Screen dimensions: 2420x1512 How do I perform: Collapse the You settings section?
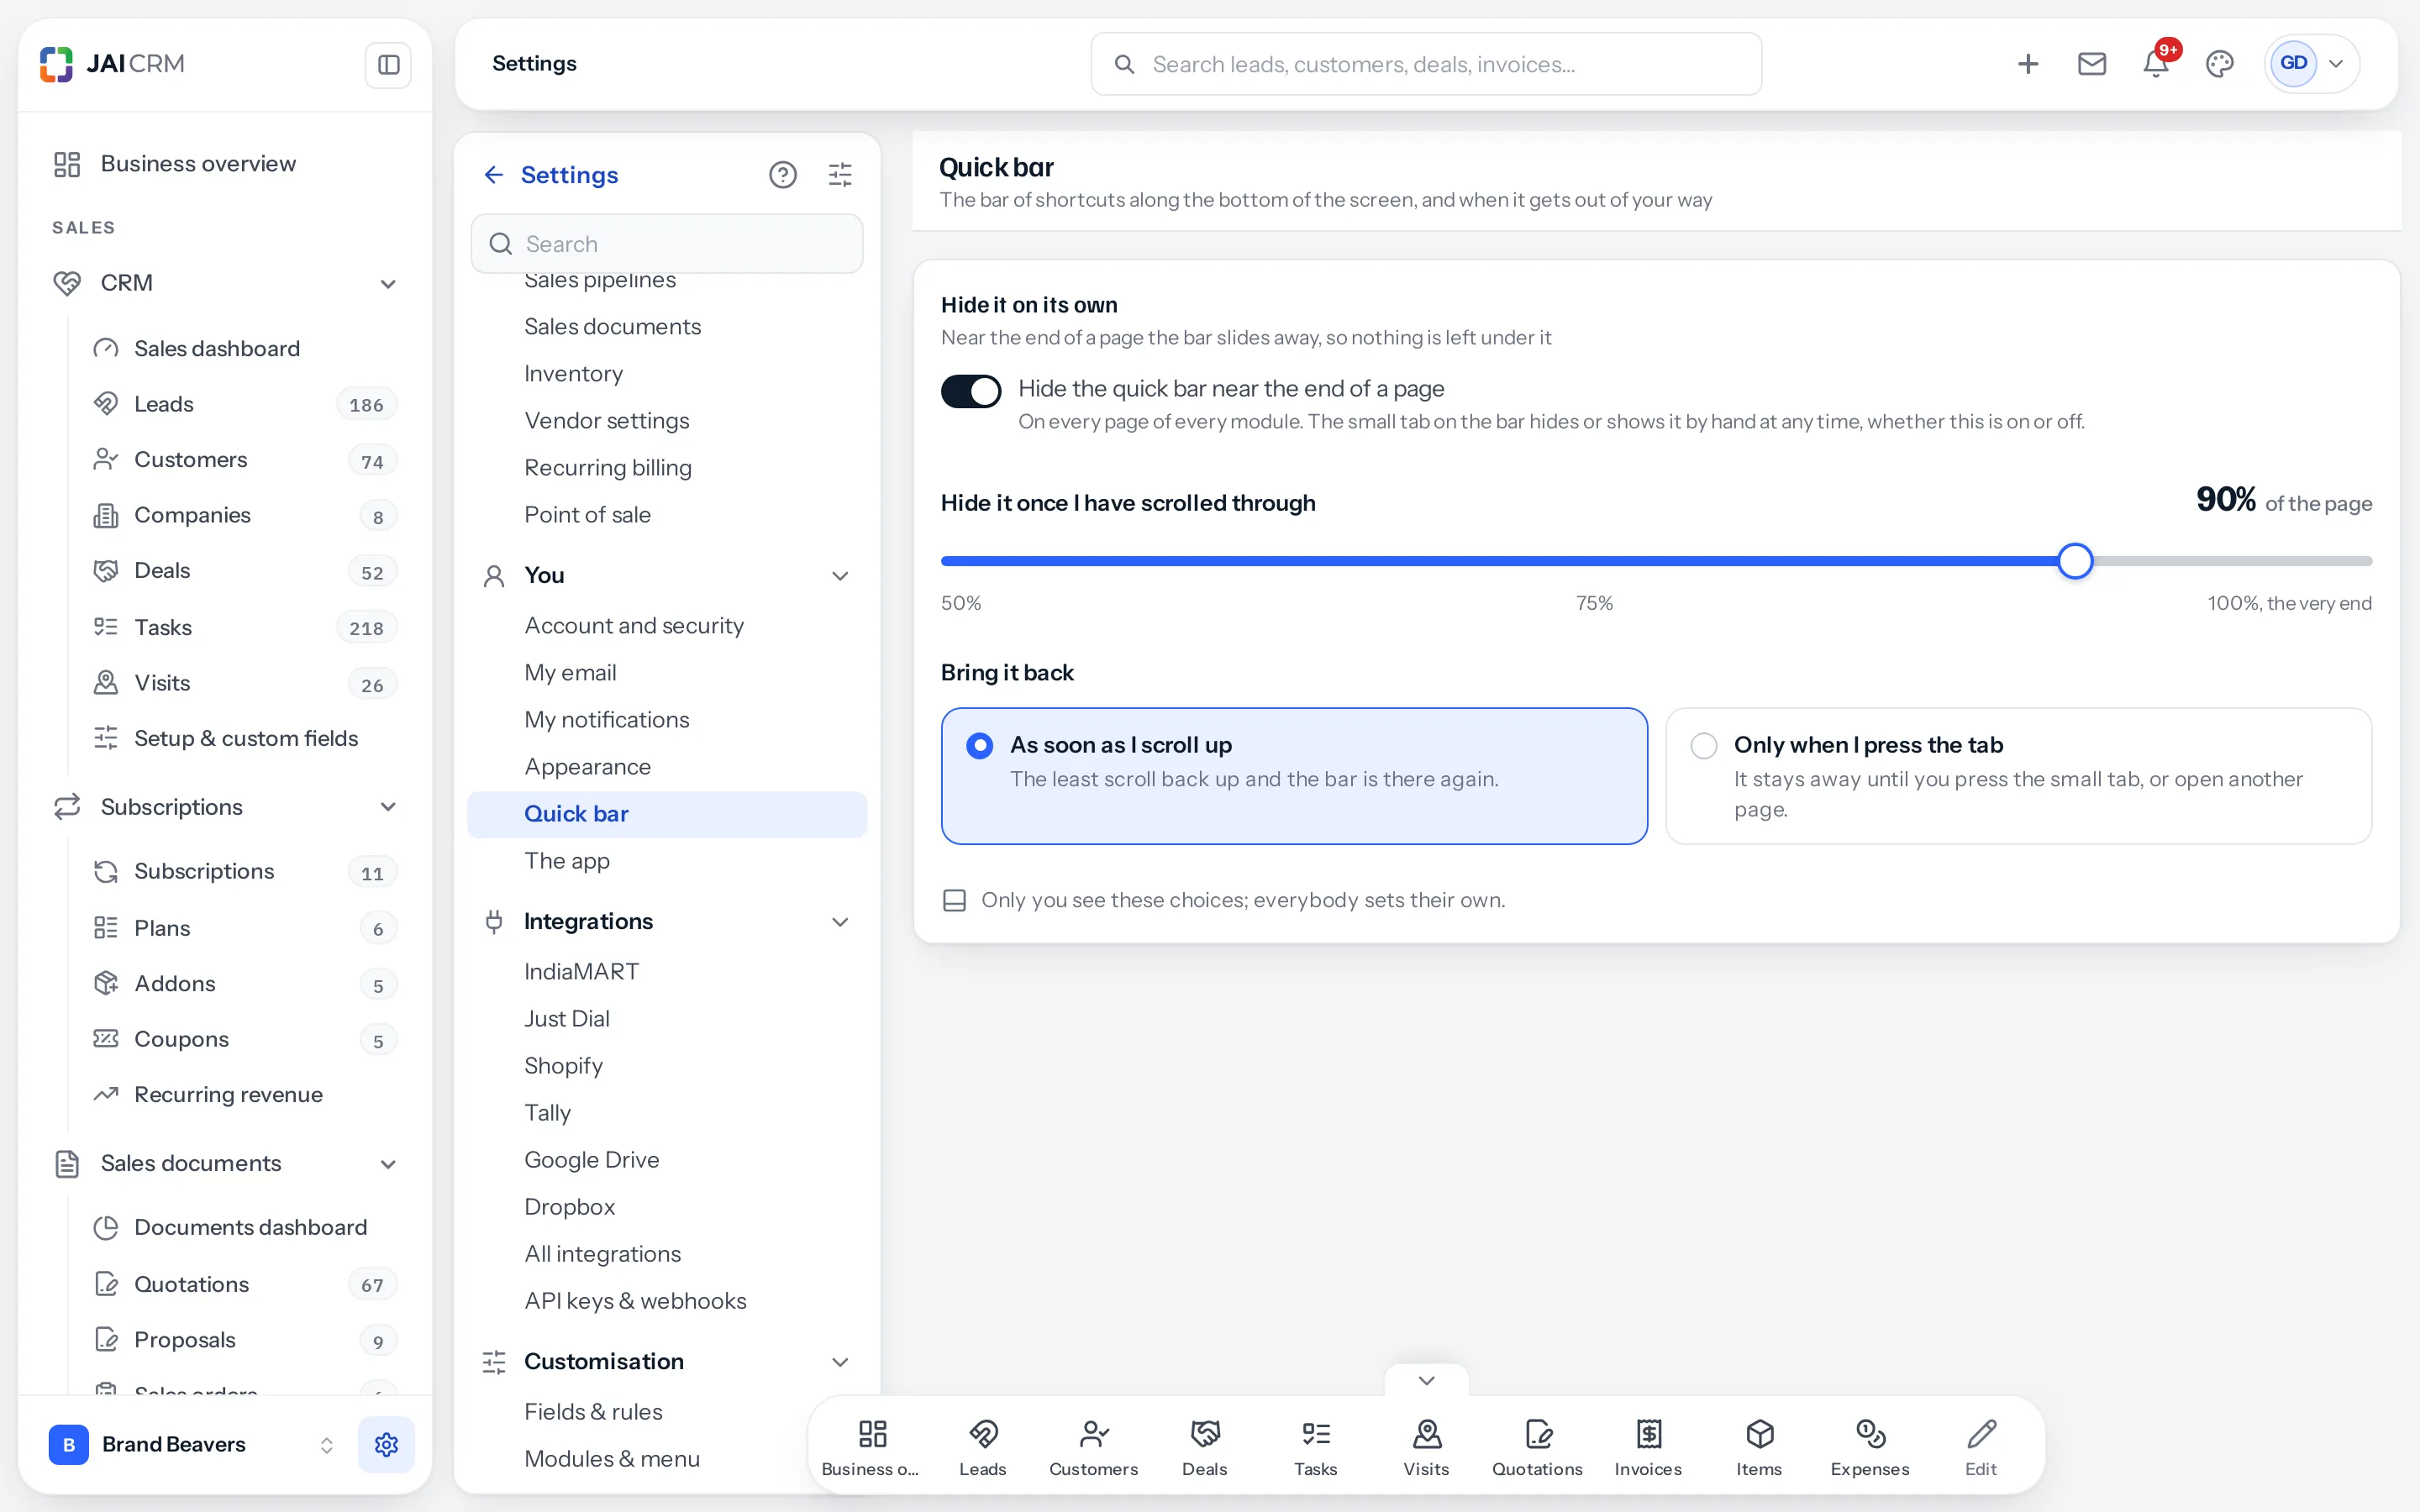click(x=840, y=576)
